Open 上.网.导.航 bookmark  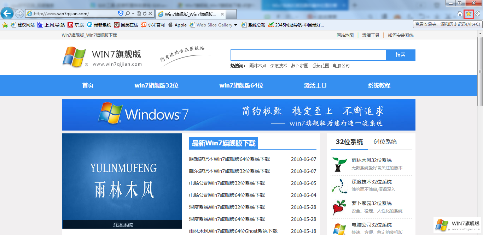click(x=51, y=25)
